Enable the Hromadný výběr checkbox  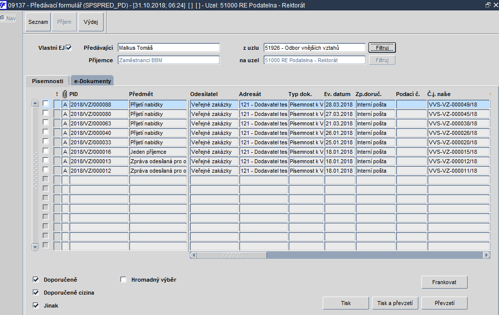click(123, 280)
